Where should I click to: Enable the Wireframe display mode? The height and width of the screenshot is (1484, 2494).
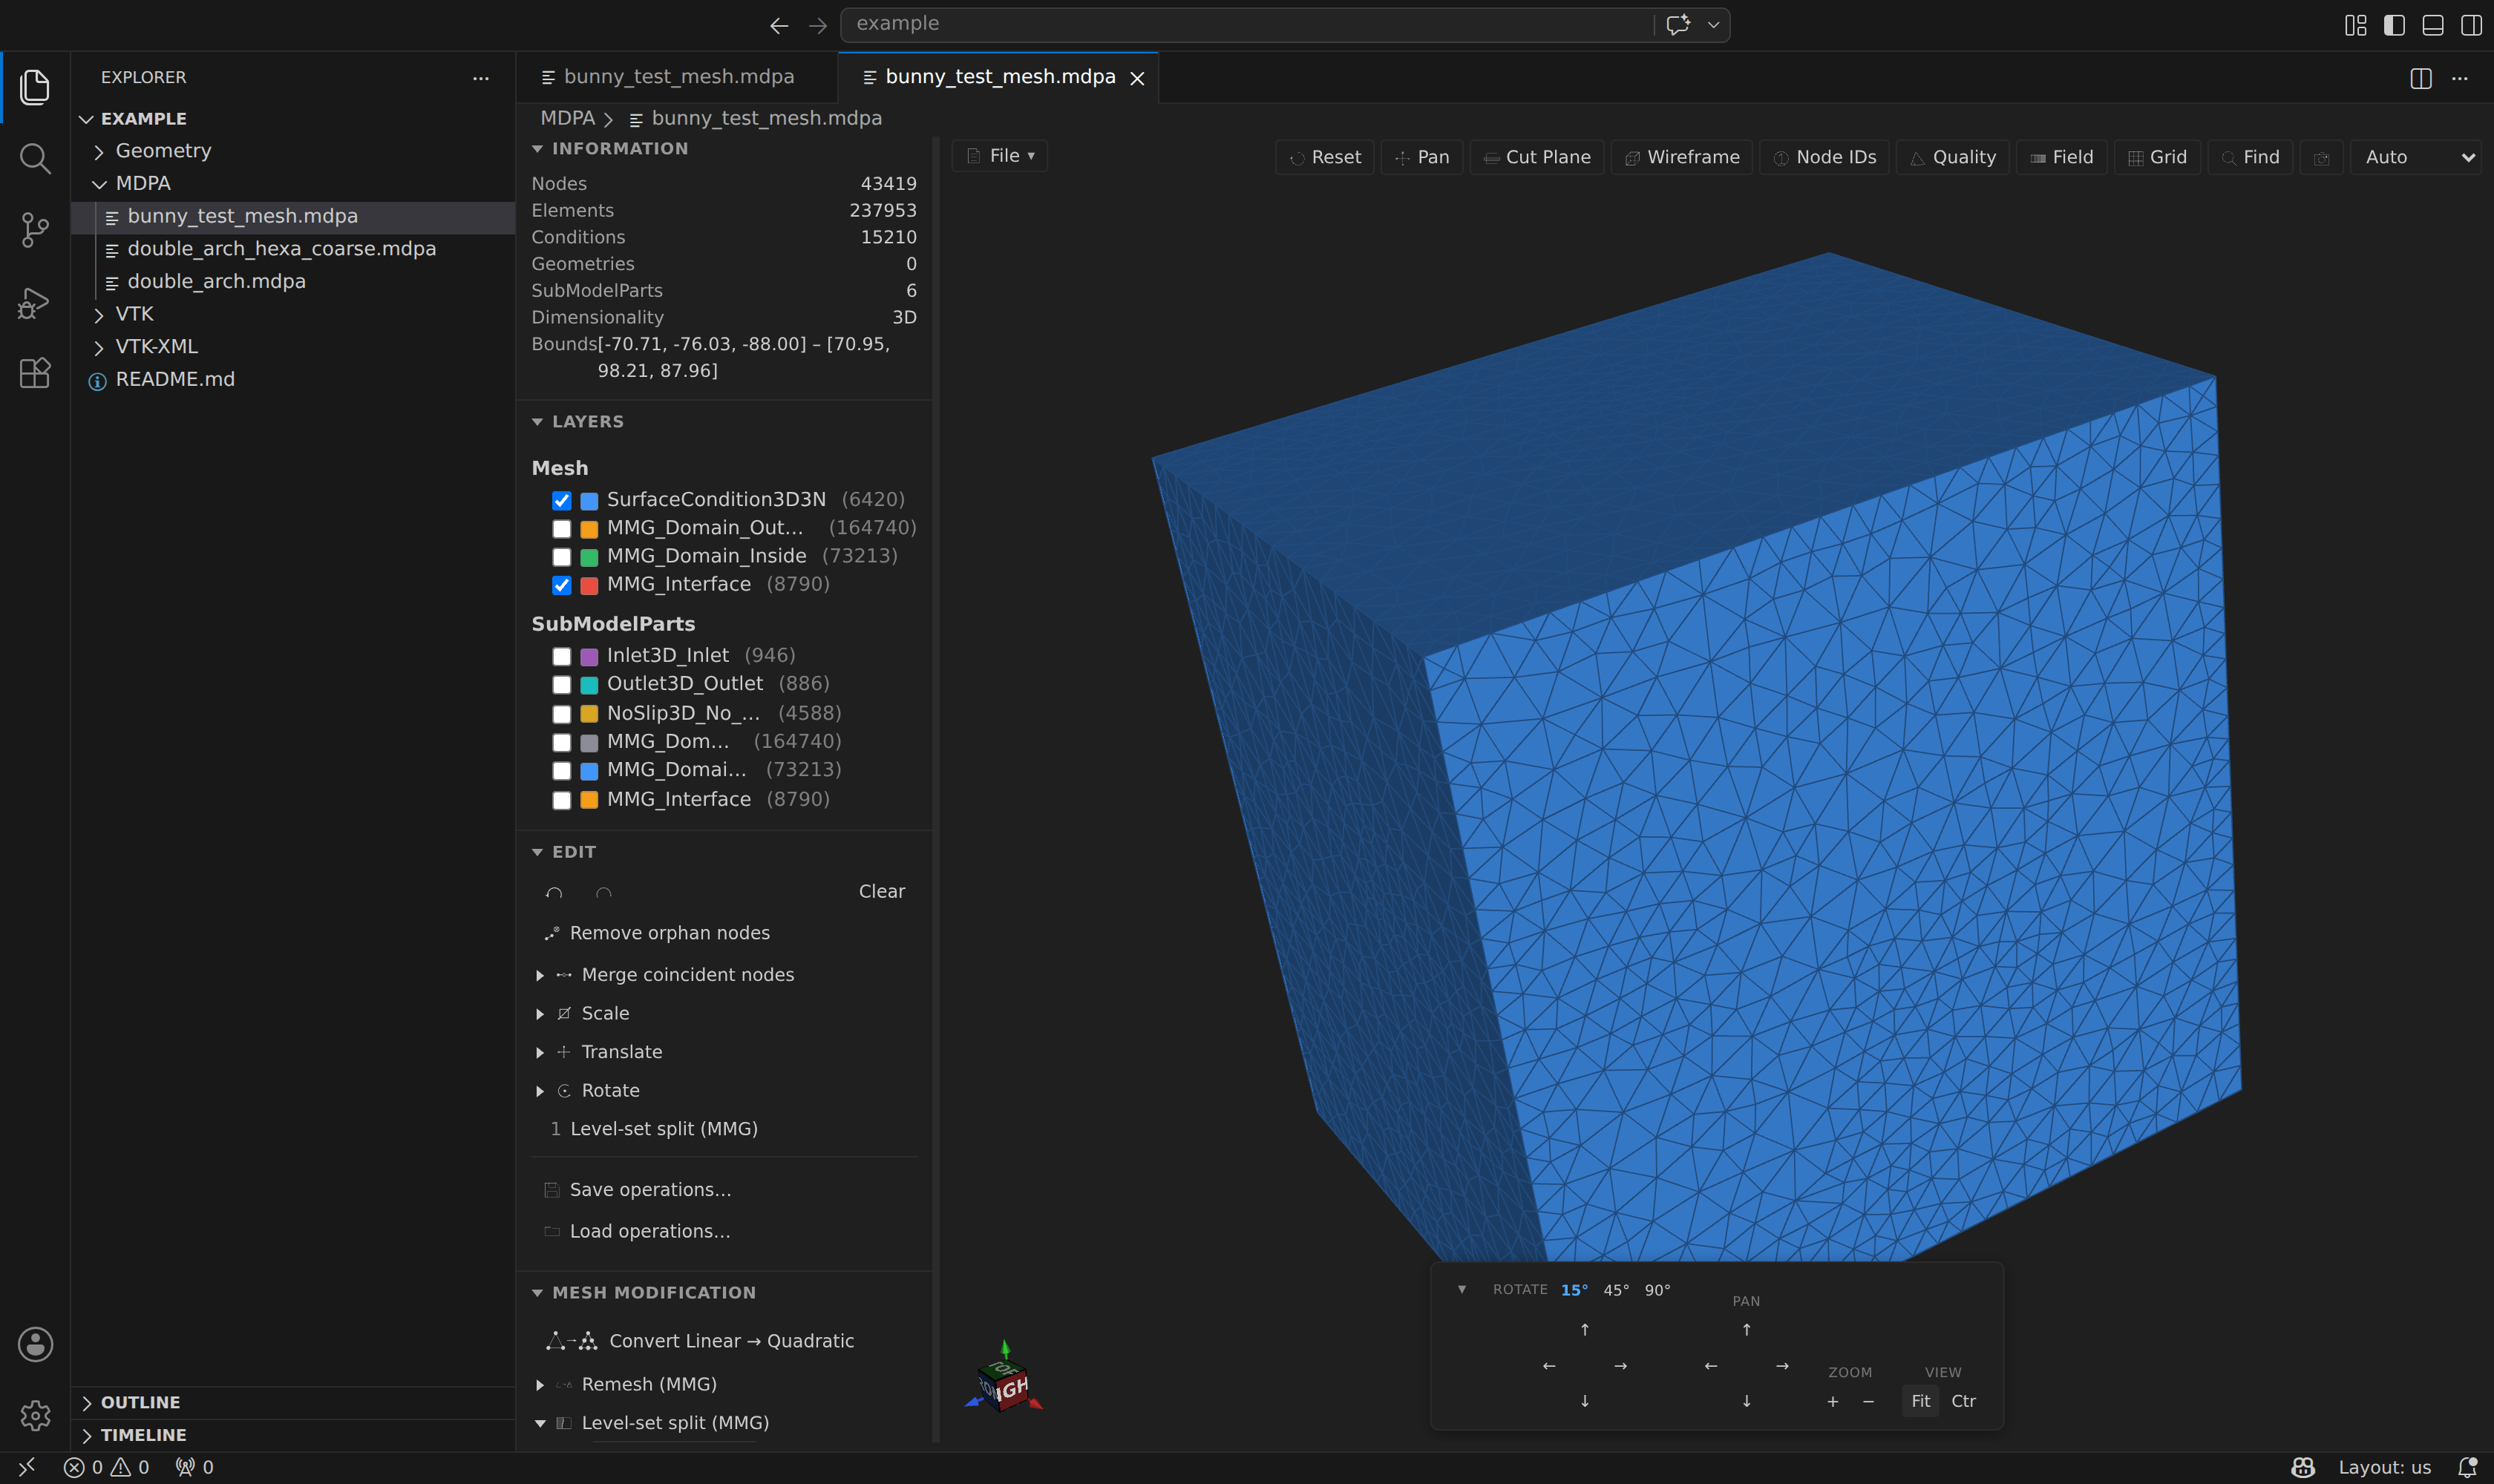(1682, 157)
